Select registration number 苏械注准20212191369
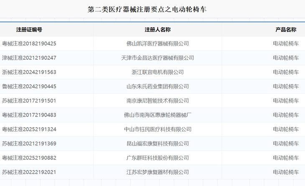305x186 pixels. pos(29,144)
